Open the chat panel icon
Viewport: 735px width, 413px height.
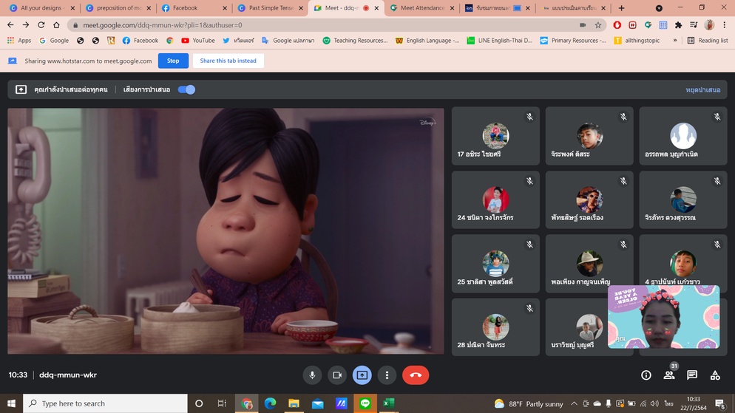[x=692, y=375]
